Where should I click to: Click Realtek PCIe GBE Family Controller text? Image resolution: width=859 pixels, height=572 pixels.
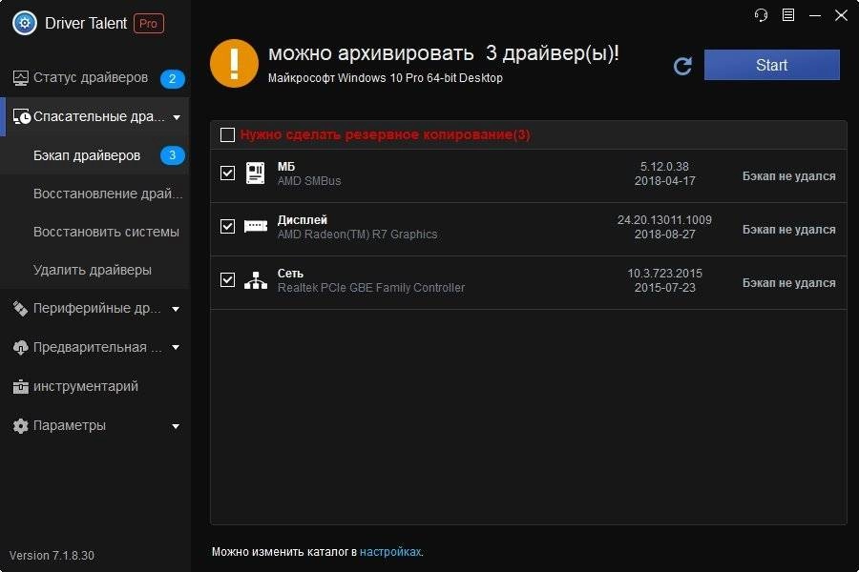pyautogui.click(x=371, y=288)
